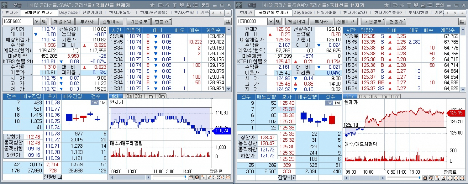Screen dimensions: 468x184
Task: Add new tab with plus in left window
Action: [228, 13]
